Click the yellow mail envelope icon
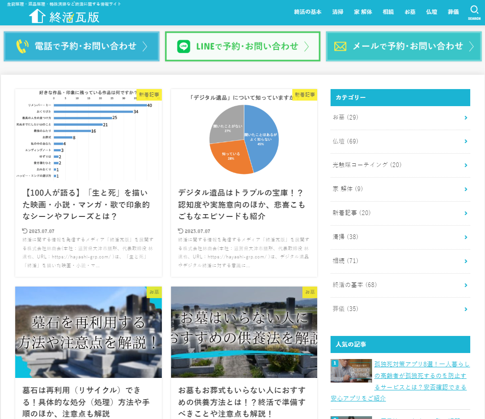485x419 pixels. 340,47
